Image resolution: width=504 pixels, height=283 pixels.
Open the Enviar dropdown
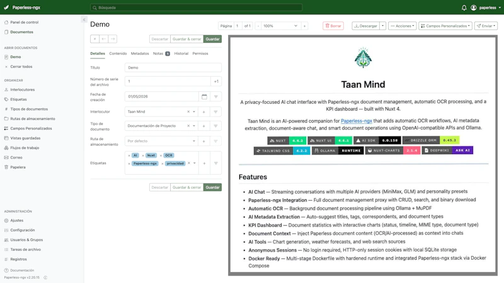486,26
